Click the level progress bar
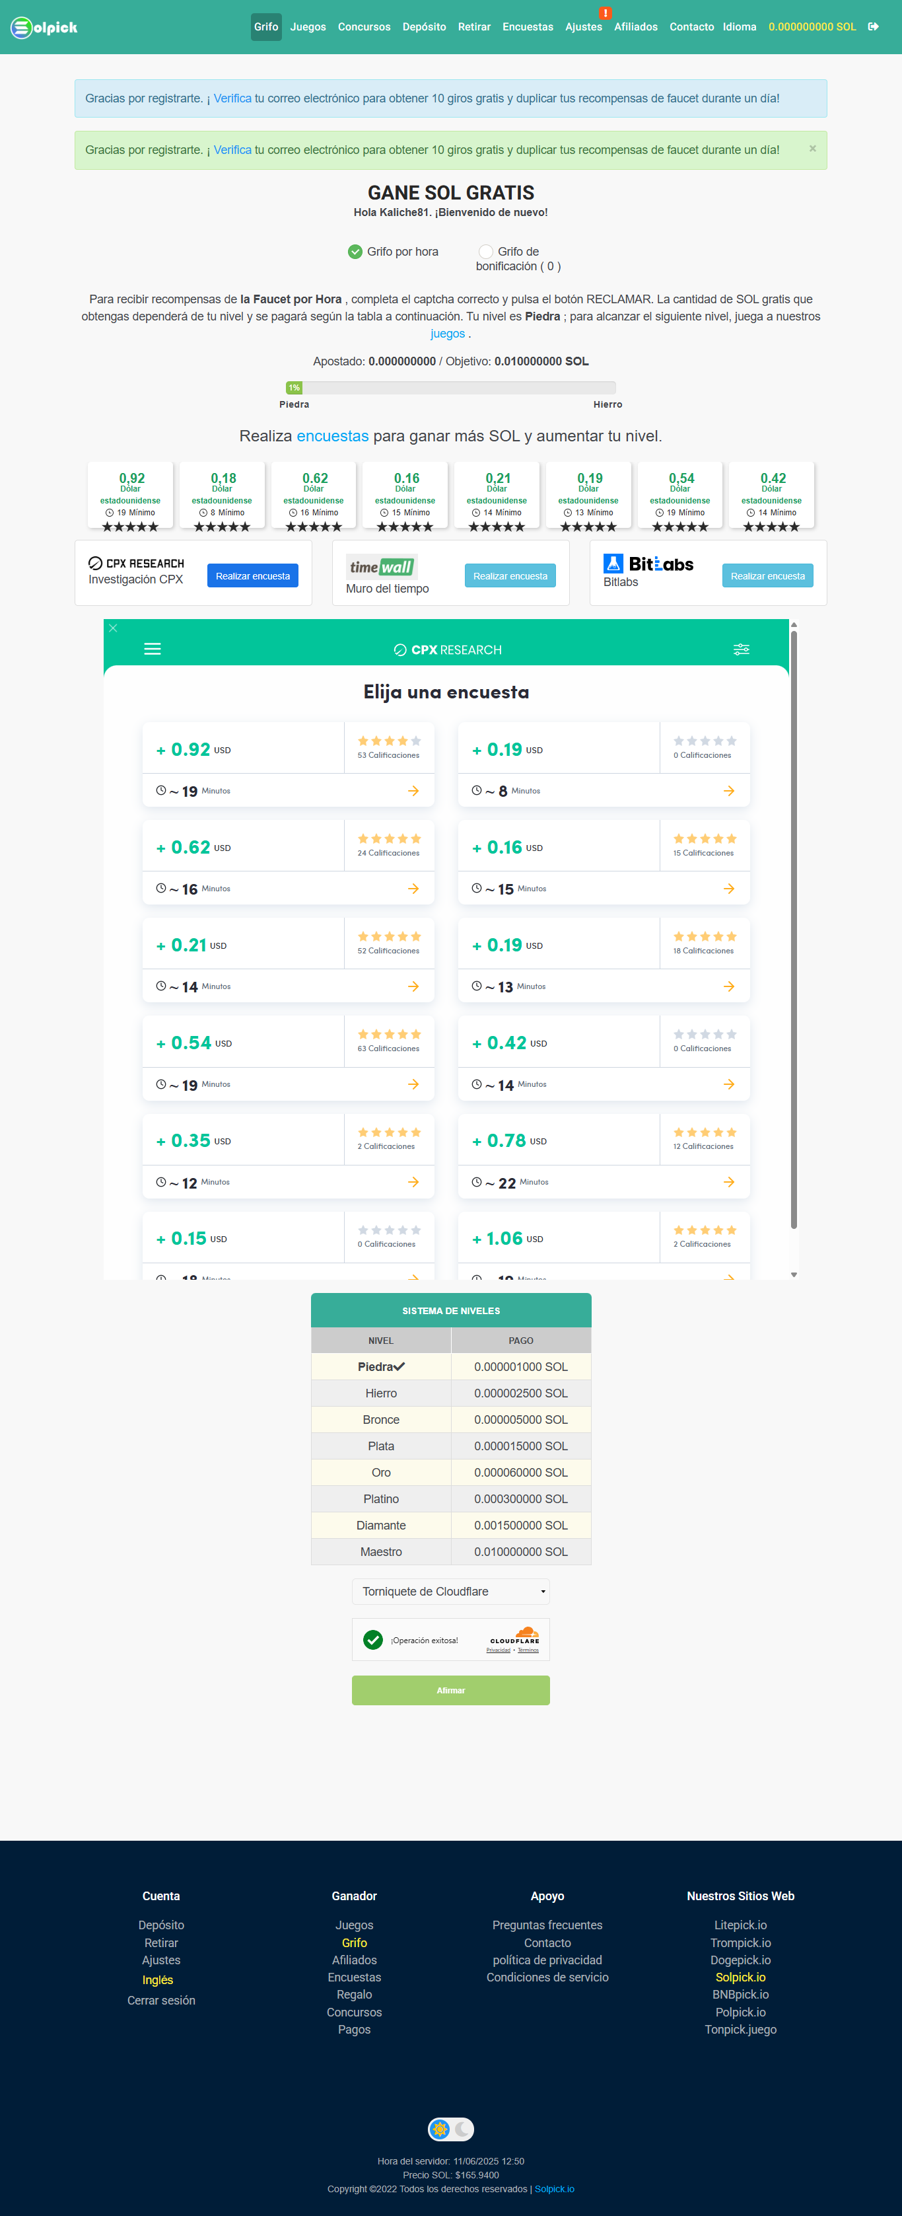 click(x=450, y=388)
